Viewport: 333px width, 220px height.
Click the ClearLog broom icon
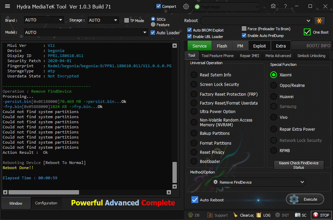pyautogui.click(x=236, y=215)
